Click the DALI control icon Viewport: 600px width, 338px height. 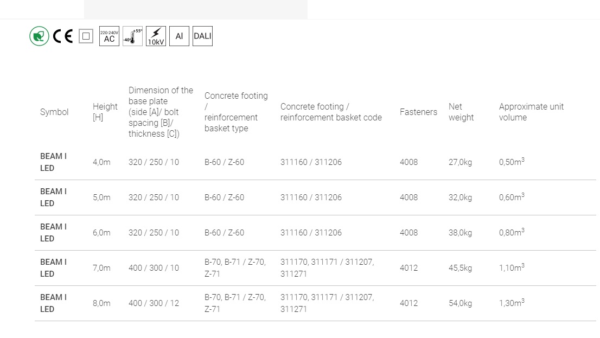[x=202, y=36]
